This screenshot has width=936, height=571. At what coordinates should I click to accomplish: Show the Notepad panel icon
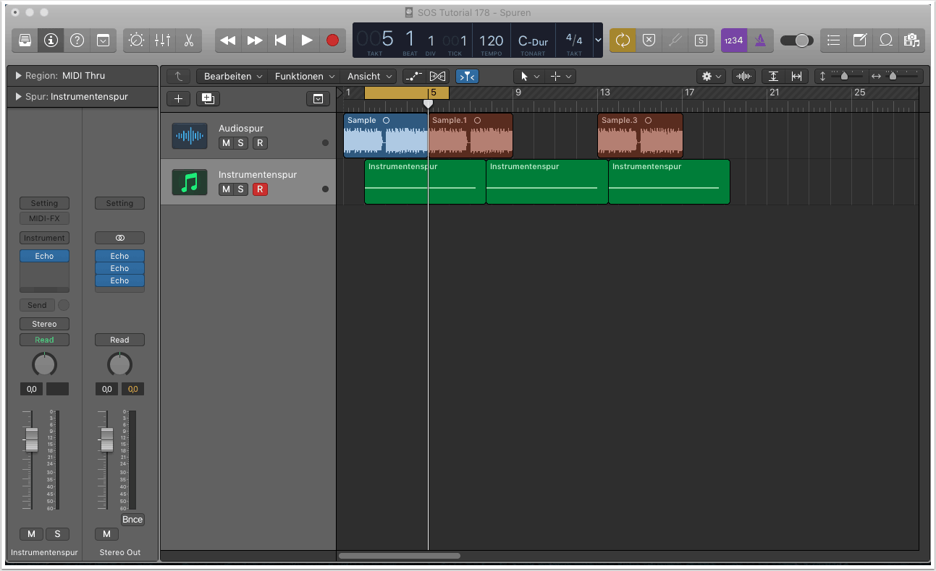coord(859,40)
